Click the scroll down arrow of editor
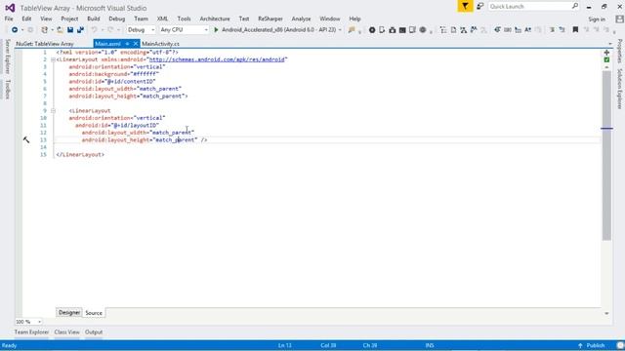 (606, 313)
